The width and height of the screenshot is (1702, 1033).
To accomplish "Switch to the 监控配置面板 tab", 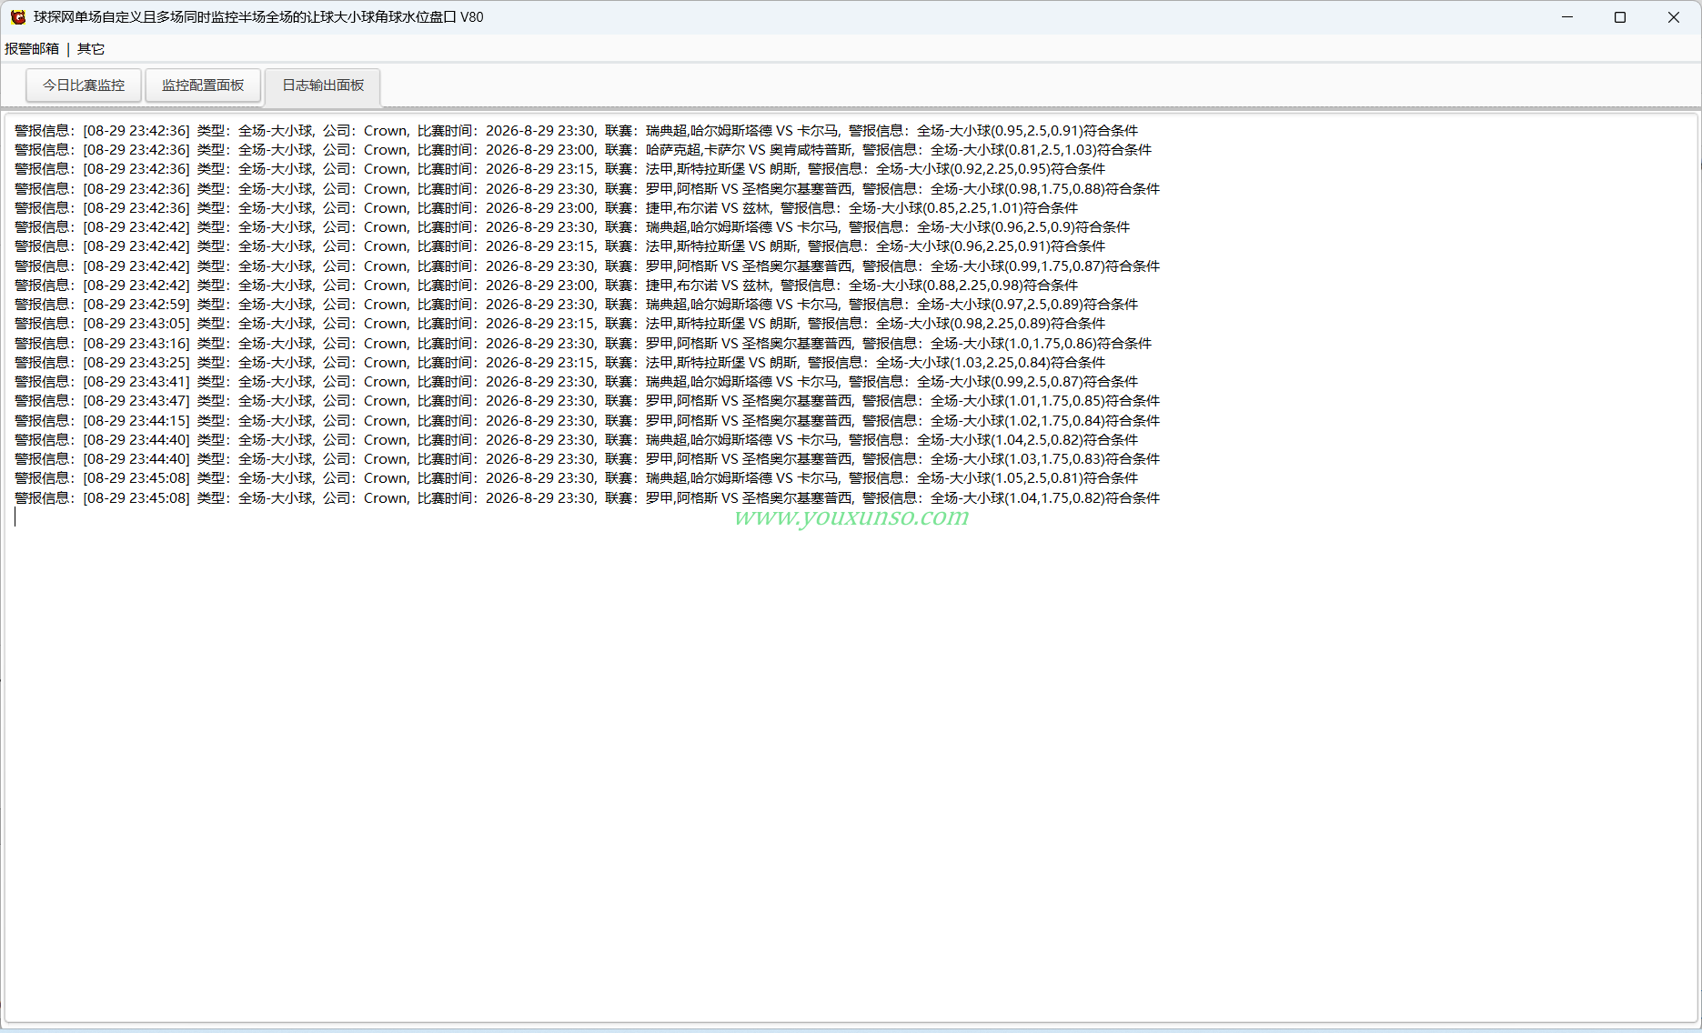I will (203, 85).
